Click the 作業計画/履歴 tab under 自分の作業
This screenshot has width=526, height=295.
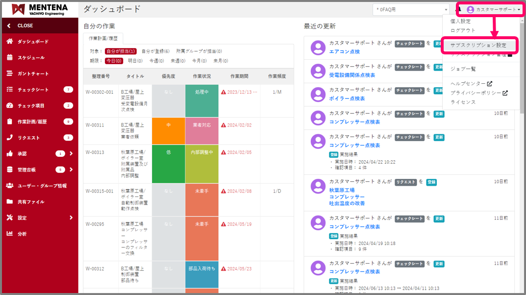[x=103, y=38]
